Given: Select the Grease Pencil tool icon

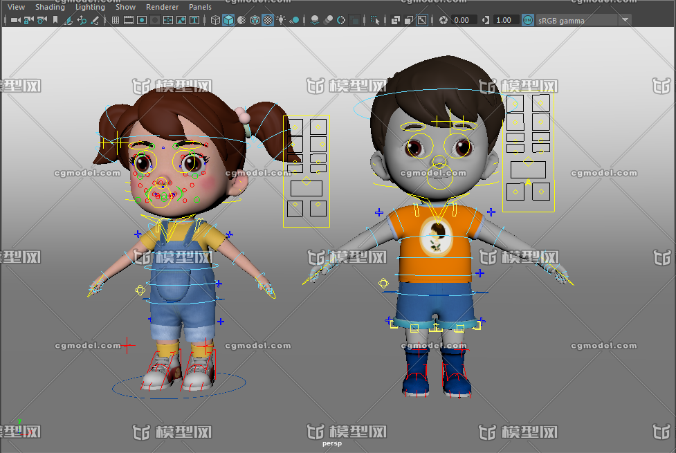Looking at the screenshot, I should 95,20.
